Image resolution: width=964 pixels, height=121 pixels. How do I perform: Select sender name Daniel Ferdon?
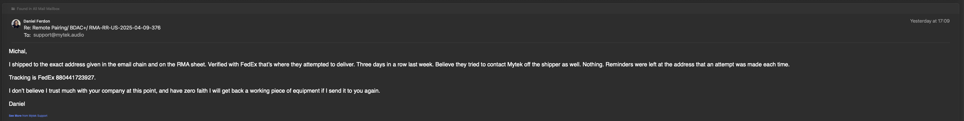(37, 21)
